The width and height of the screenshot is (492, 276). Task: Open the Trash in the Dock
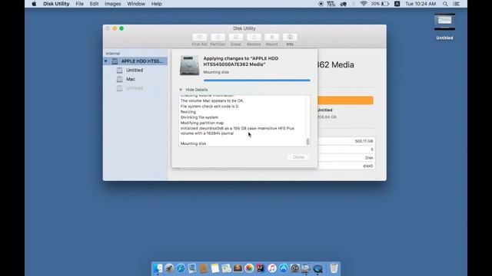click(334, 268)
